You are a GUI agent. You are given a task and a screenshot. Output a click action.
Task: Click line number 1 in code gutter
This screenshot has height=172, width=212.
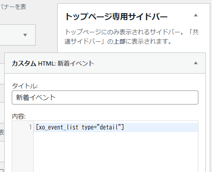point(30,127)
